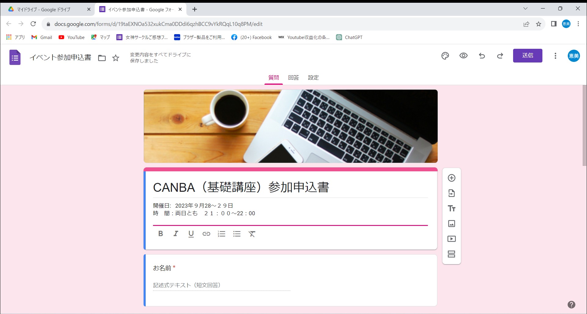587x314 pixels.
Task: Insert a numbered list in description
Action: pos(221,234)
